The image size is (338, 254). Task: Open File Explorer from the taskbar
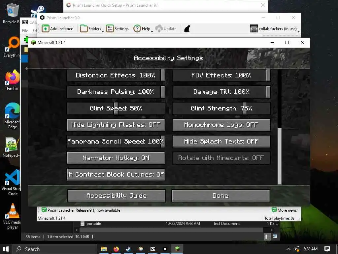[x=104, y=249]
